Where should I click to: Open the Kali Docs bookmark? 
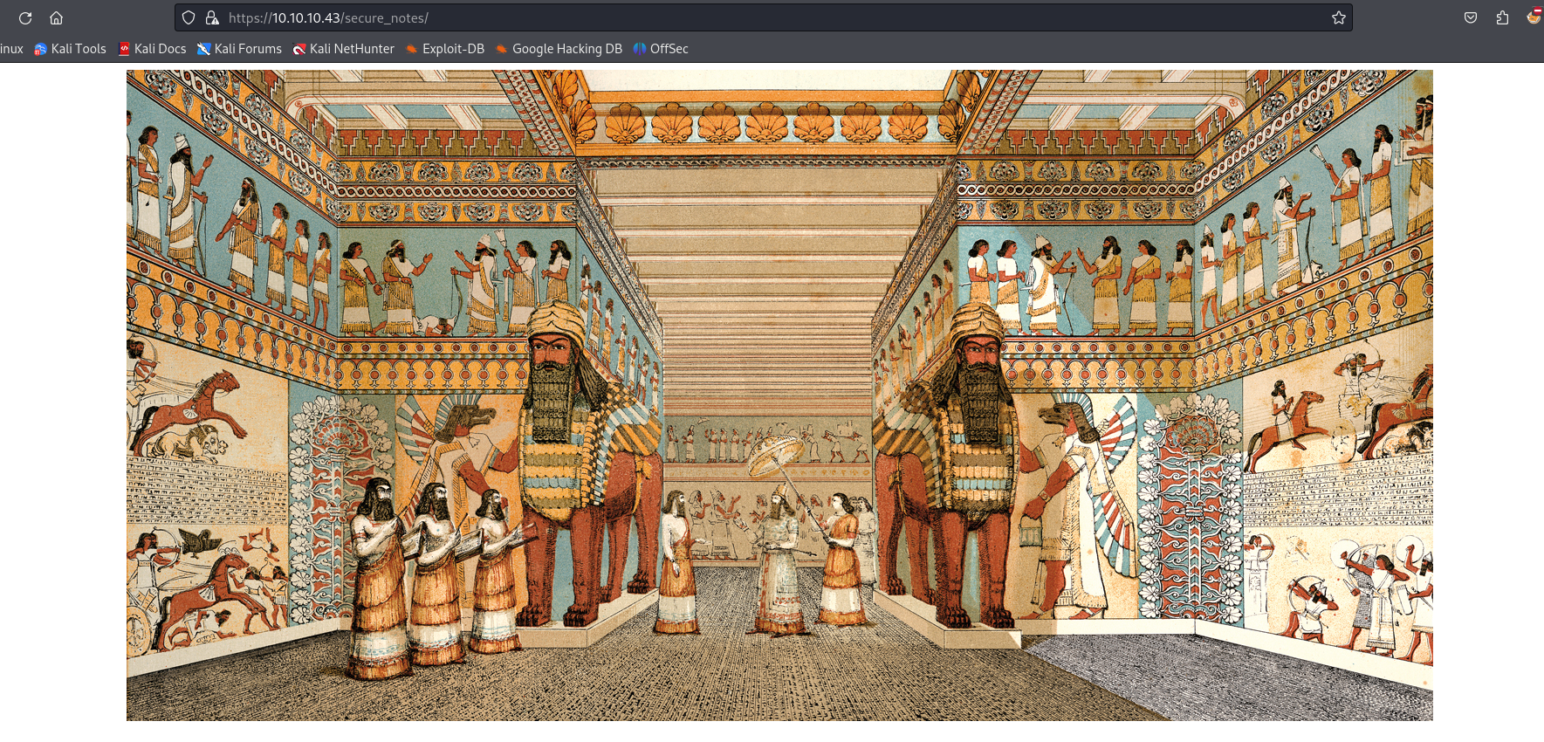pyautogui.click(x=152, y=49)
